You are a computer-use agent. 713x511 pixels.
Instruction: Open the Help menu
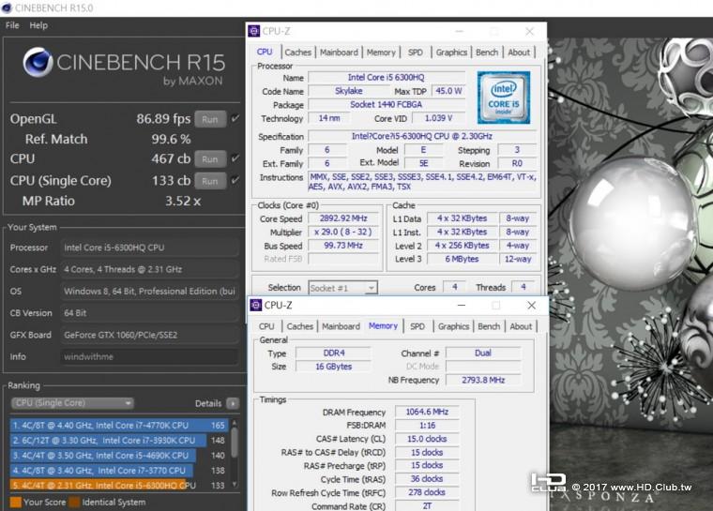38,25
